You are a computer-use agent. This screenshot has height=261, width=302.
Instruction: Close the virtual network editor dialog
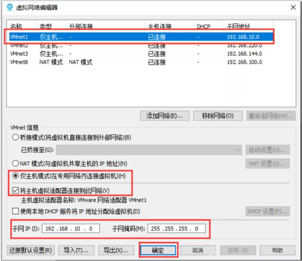[x=293, y=7]
